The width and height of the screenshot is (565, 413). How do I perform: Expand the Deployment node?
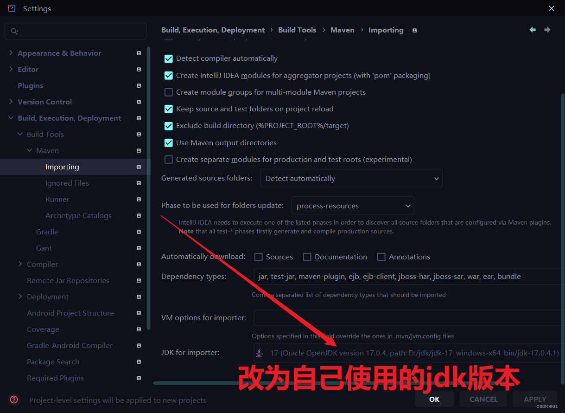(x=20, y=297)
